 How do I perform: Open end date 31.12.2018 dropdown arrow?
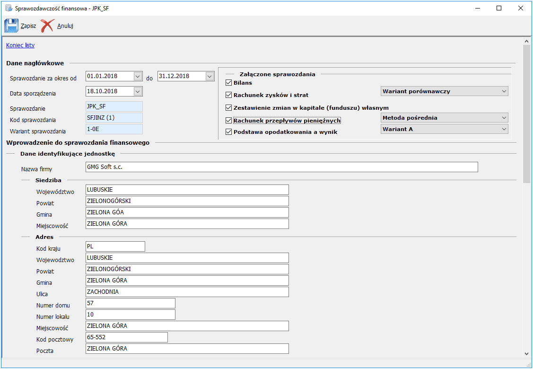tap(210, 76)
